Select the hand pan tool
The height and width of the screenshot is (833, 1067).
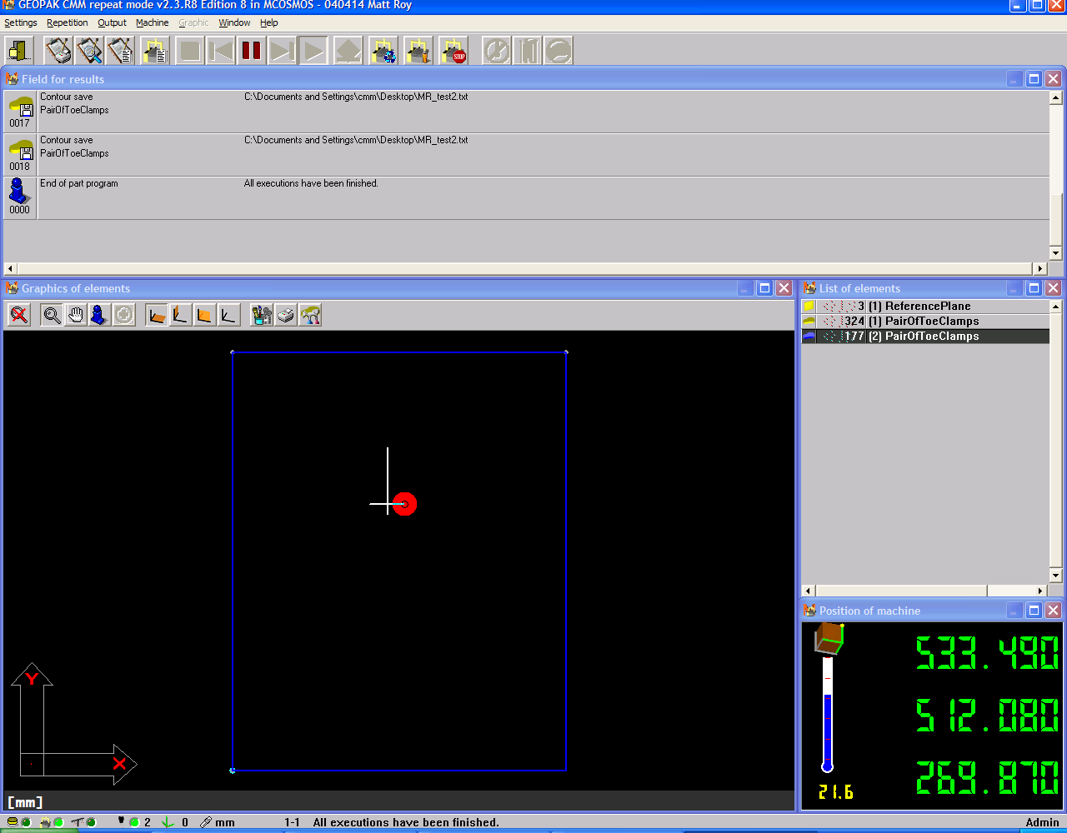click(x=76, y=315)
